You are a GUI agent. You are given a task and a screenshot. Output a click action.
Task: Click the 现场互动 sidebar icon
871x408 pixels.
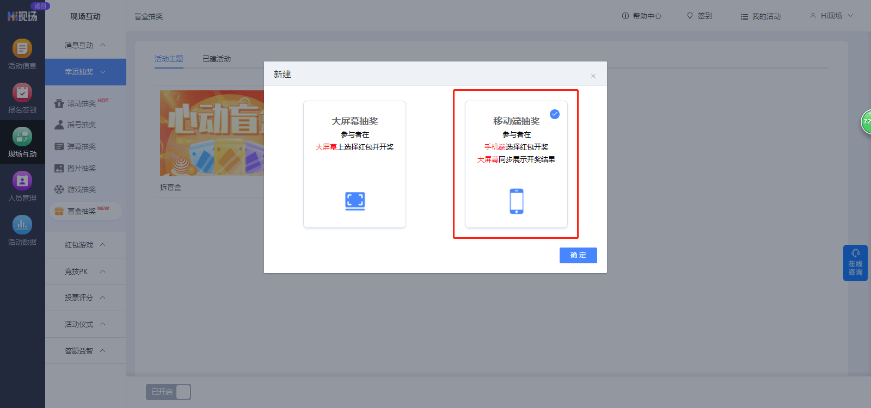22,137
